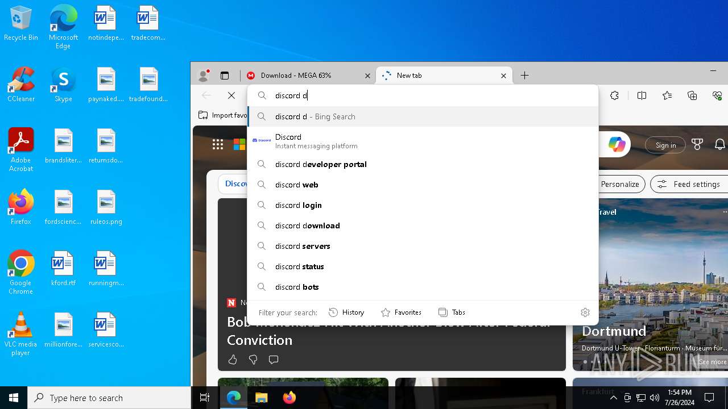
Task: Pick 'discord servers' suggestion
Action: tap(423, 246)
